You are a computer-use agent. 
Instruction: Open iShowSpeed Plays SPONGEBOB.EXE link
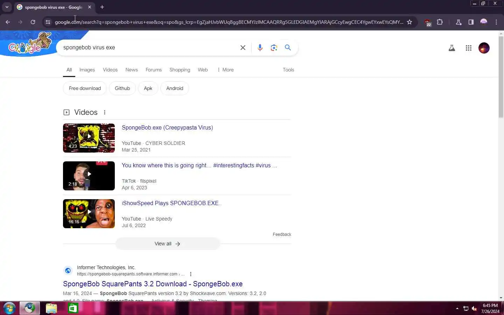(x=171, y=203)
